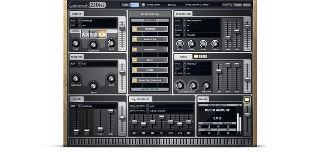Go to next preset with right arrow
The image size is (320, 154).
(x=227, y=5)
